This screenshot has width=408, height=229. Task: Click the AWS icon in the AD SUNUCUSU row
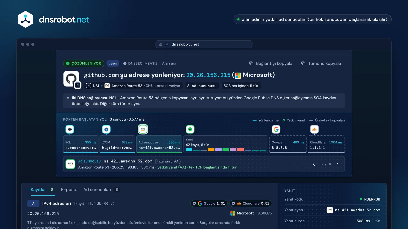70,164
